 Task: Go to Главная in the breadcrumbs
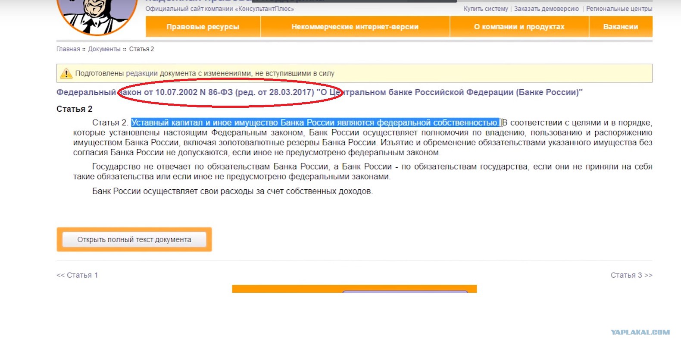[68, 49]
